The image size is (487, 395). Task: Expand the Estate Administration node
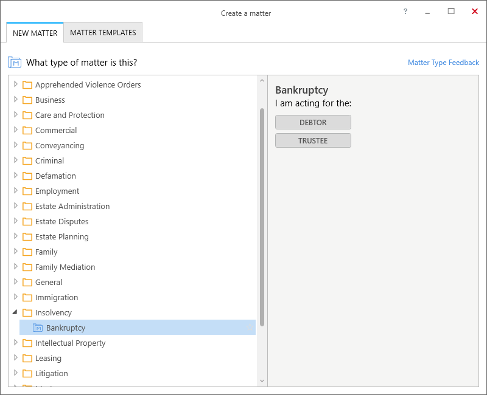coord(16,205)
